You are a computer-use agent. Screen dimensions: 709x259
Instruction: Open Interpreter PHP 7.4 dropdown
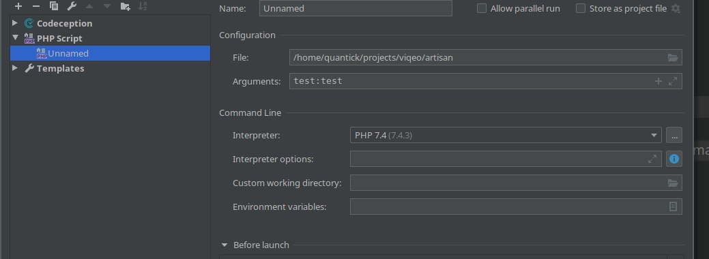point(506,135)
